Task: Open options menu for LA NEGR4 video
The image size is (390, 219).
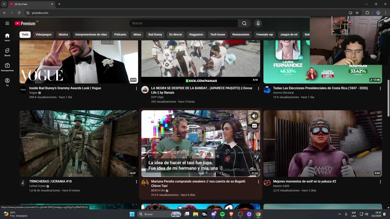Action: (x=258, y=88)
